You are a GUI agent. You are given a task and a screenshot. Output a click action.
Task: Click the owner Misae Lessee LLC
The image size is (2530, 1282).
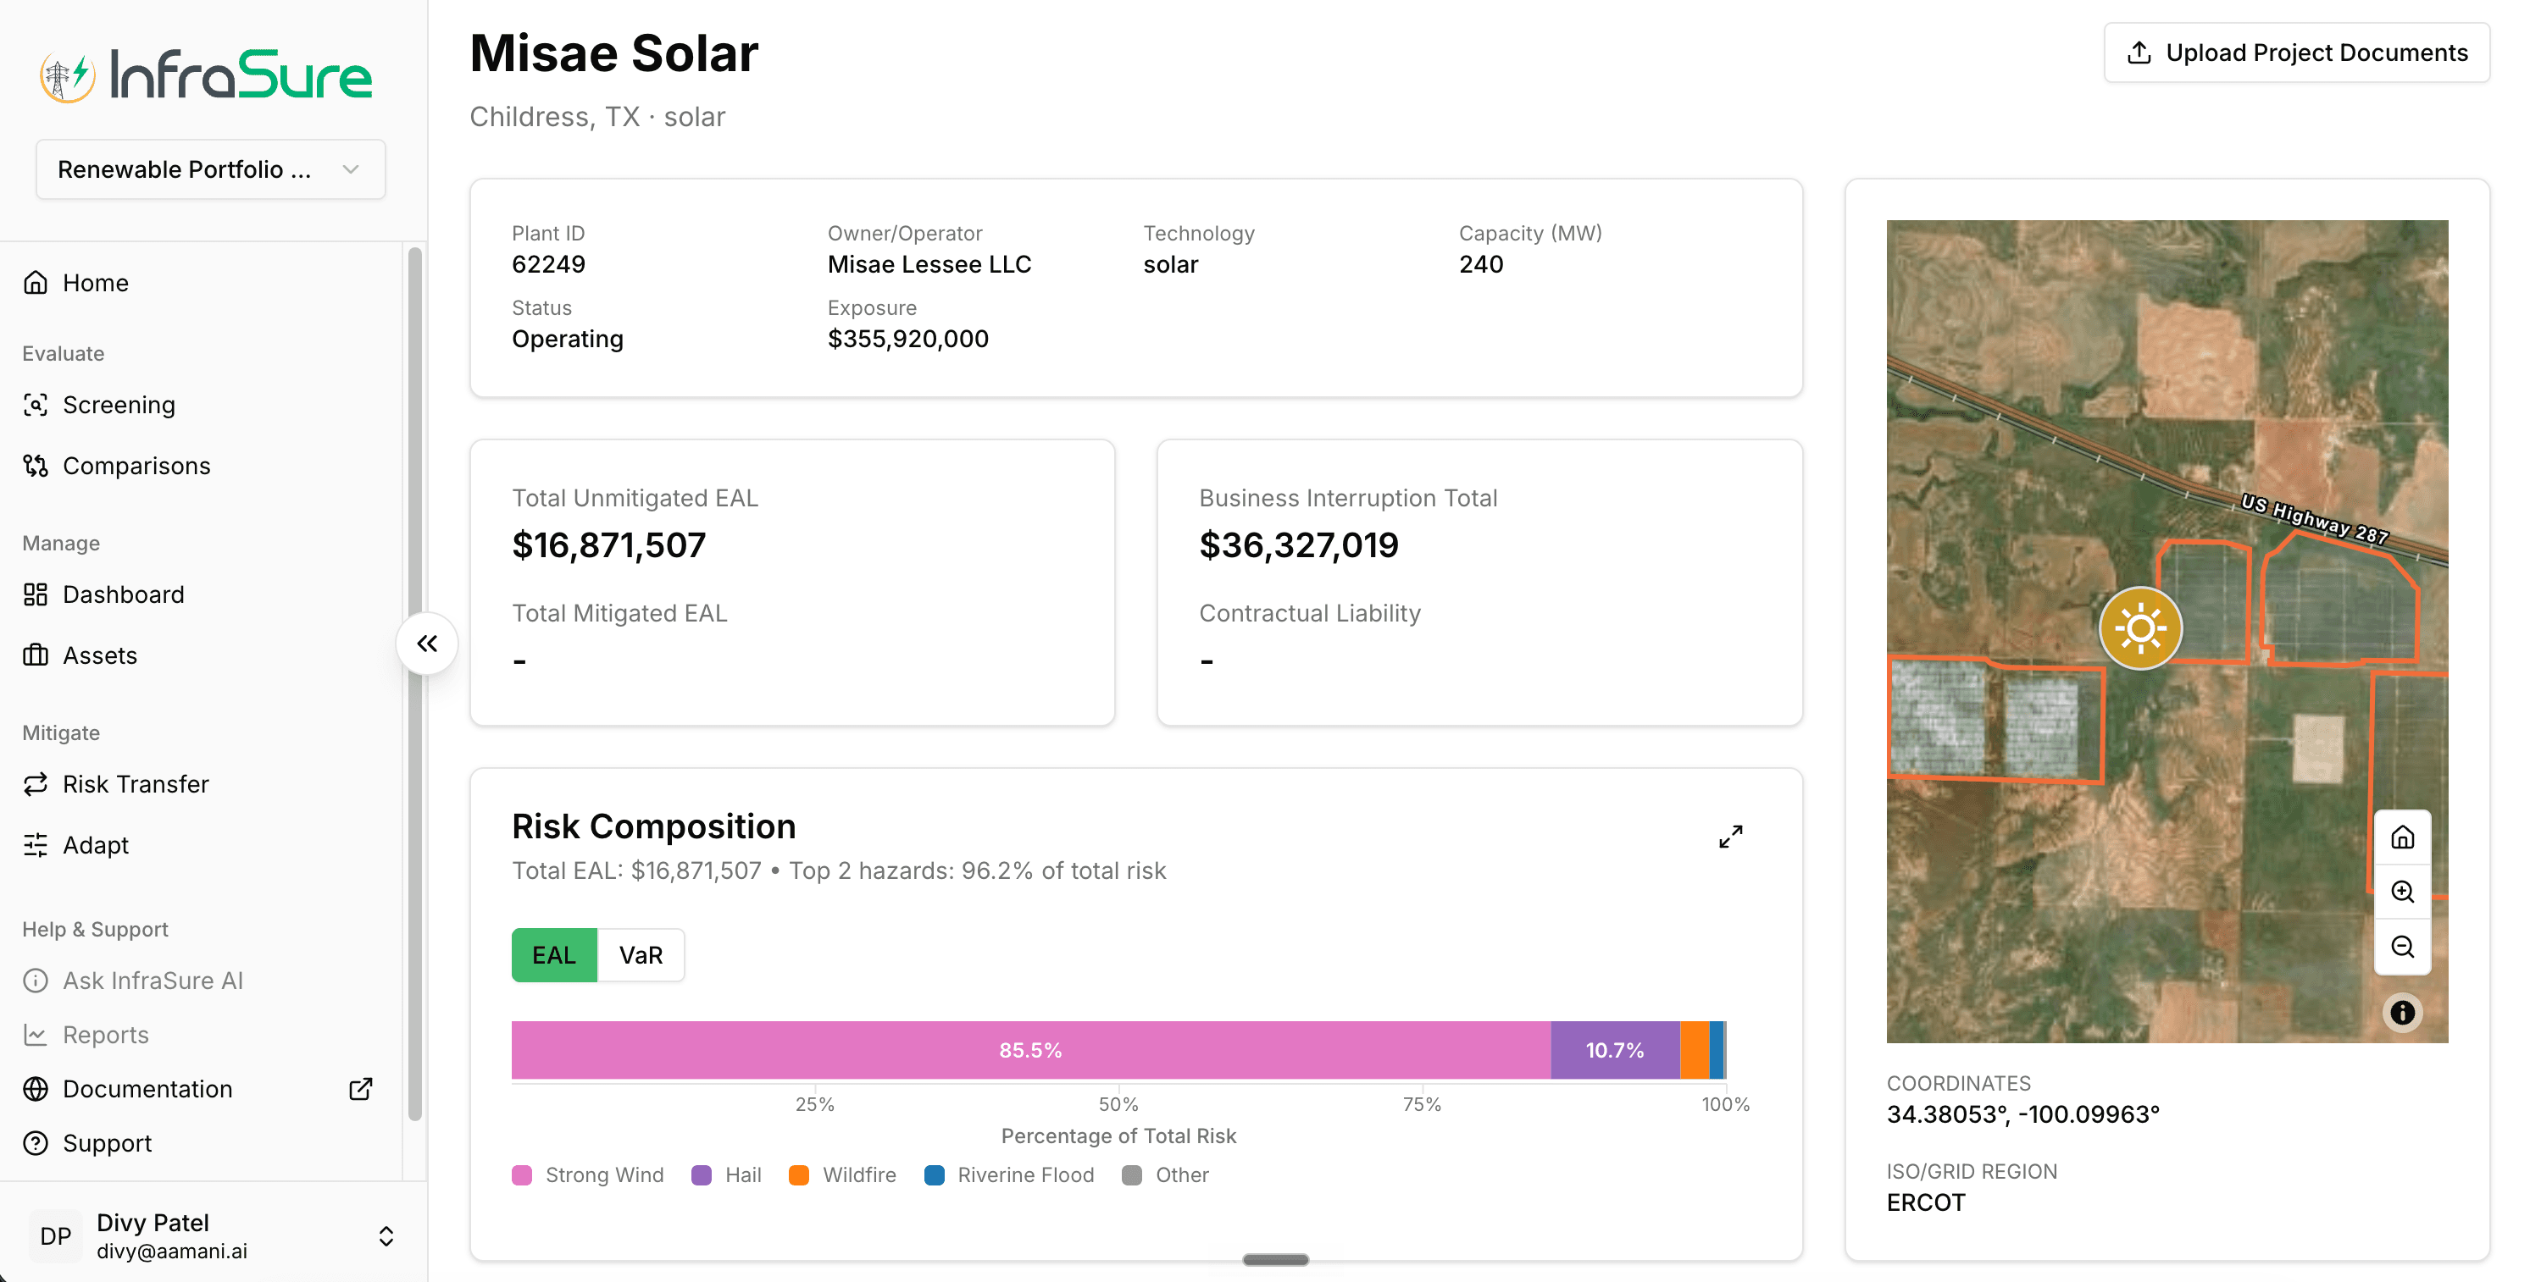[929, 263]
